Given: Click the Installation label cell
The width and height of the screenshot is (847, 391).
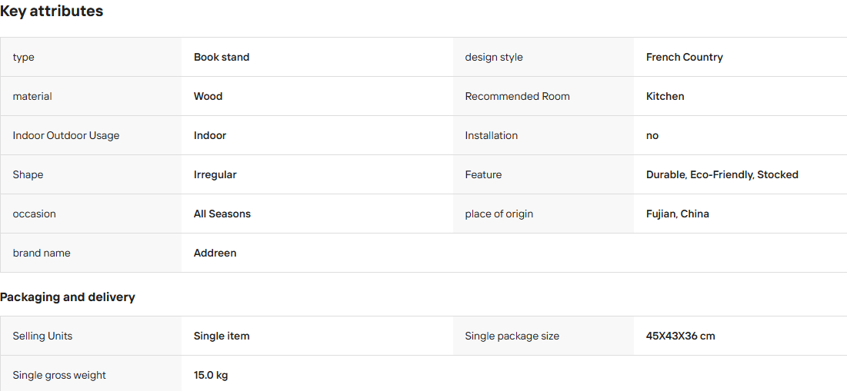Looking at the screenshot, I should point(543,135).
